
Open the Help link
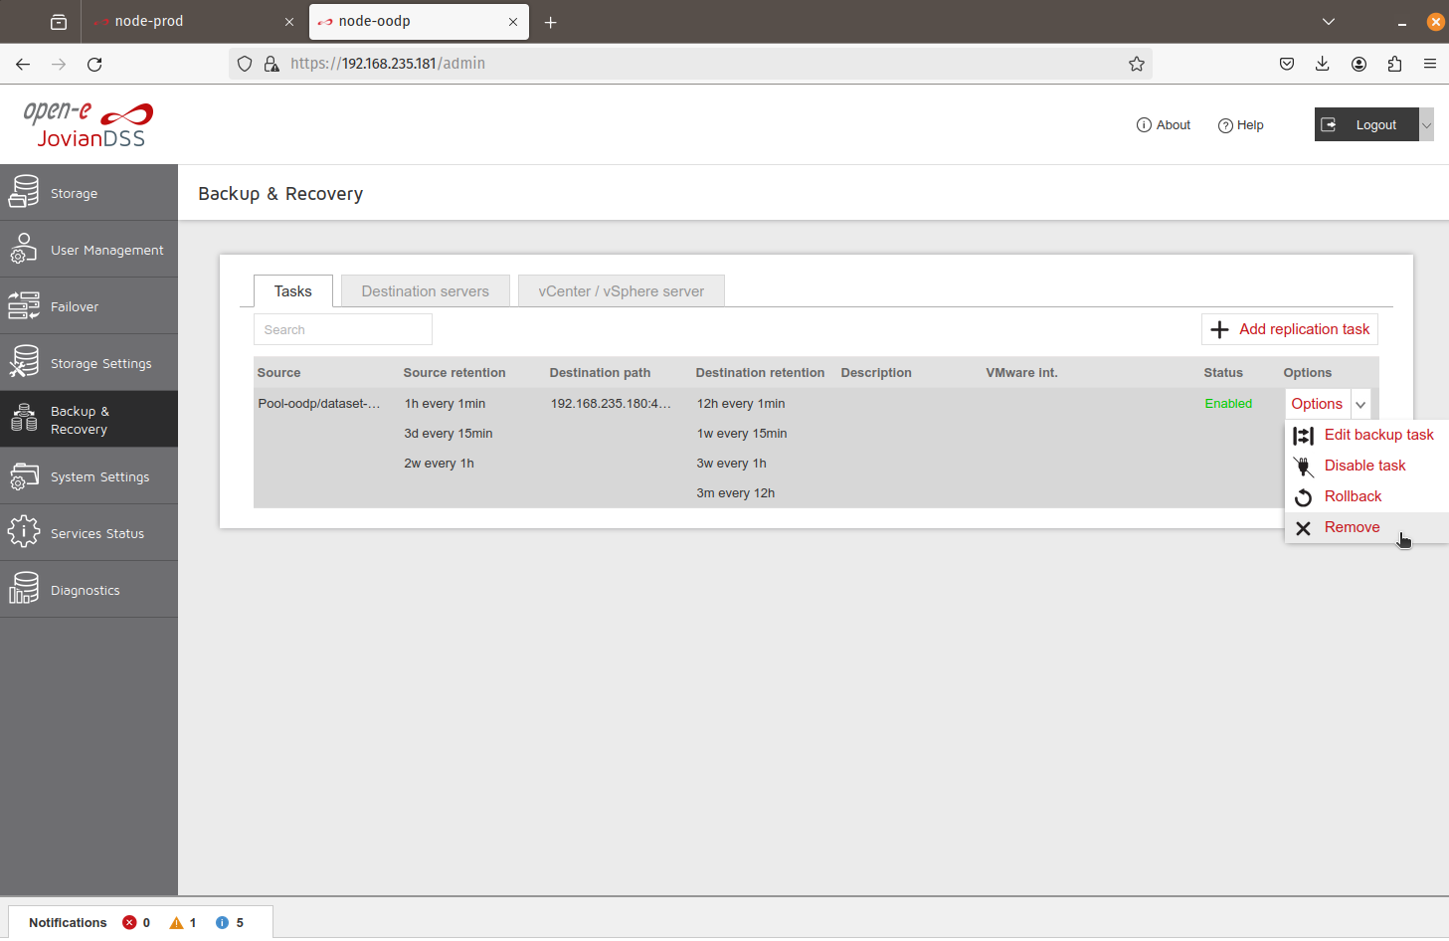click(x=1241, y=124)
